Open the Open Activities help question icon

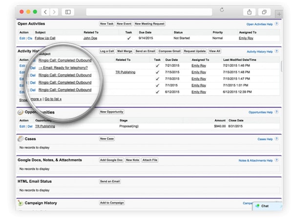[277, 24]
